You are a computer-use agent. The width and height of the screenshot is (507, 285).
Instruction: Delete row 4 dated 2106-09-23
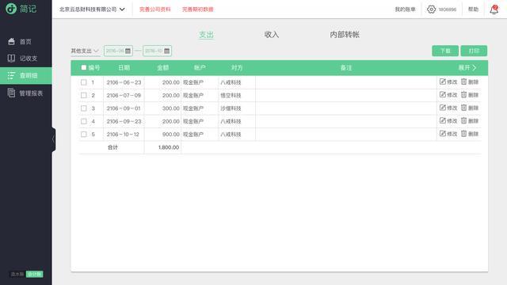point(470,121)
